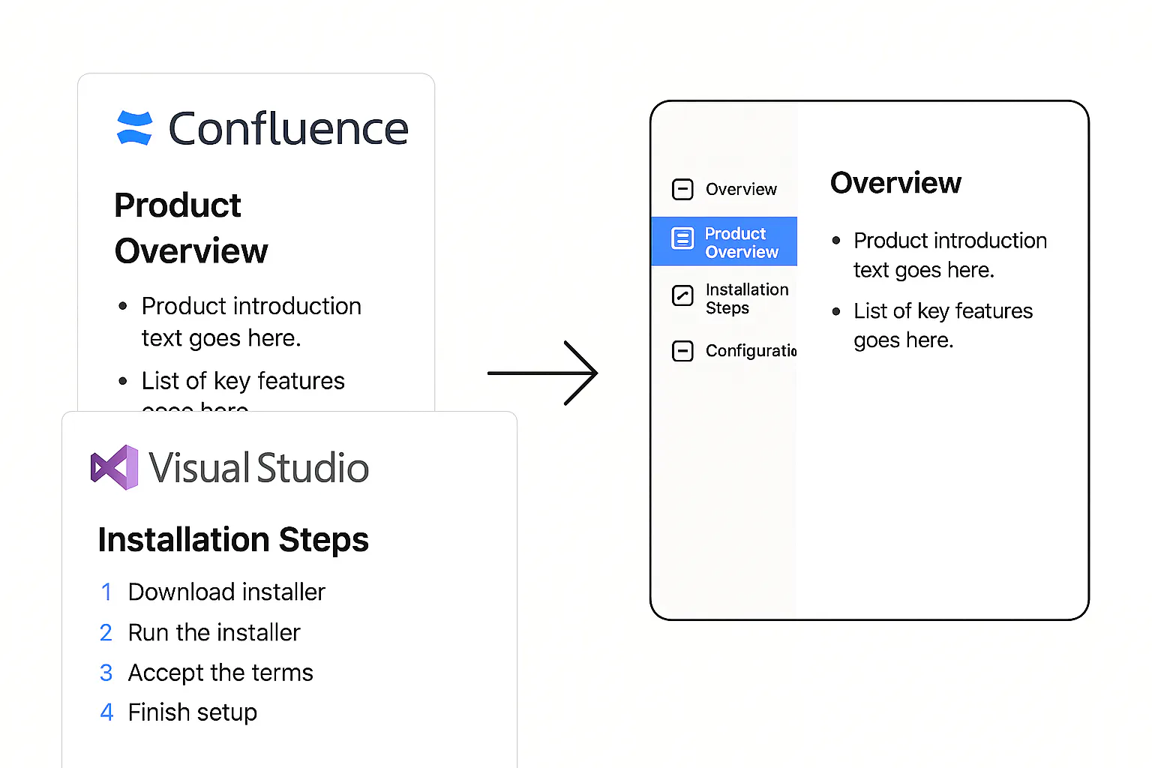1152x768 pixels.
Task: Click "List of key features" in the Confluence card
Action: (243, 381)
